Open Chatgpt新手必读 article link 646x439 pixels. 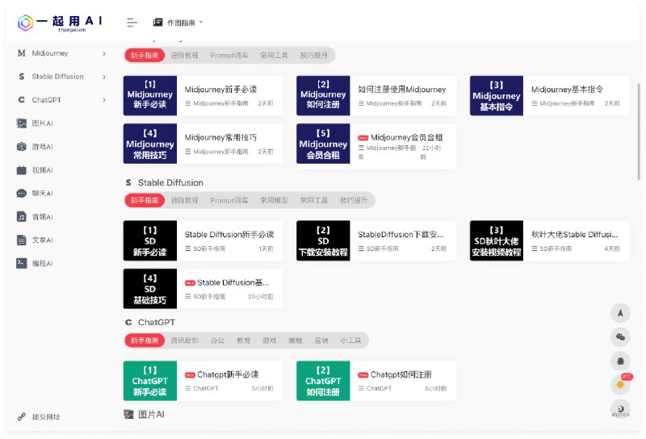[x=228, y=374]
